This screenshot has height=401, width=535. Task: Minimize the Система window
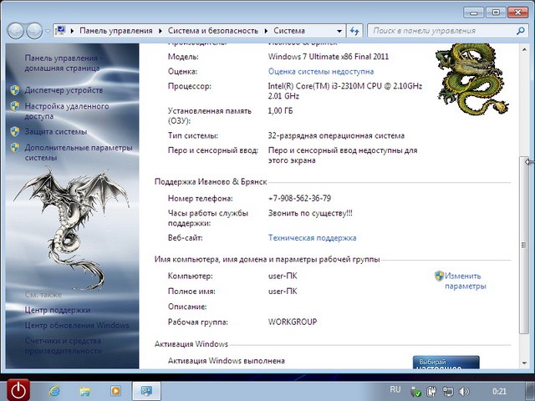(x=474, y=13)
